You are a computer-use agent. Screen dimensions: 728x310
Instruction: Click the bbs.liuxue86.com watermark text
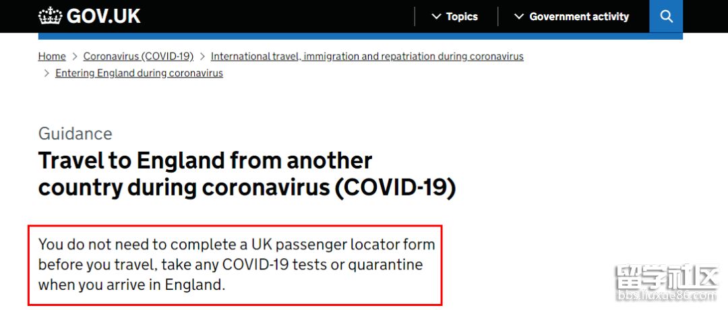point(667,296)
